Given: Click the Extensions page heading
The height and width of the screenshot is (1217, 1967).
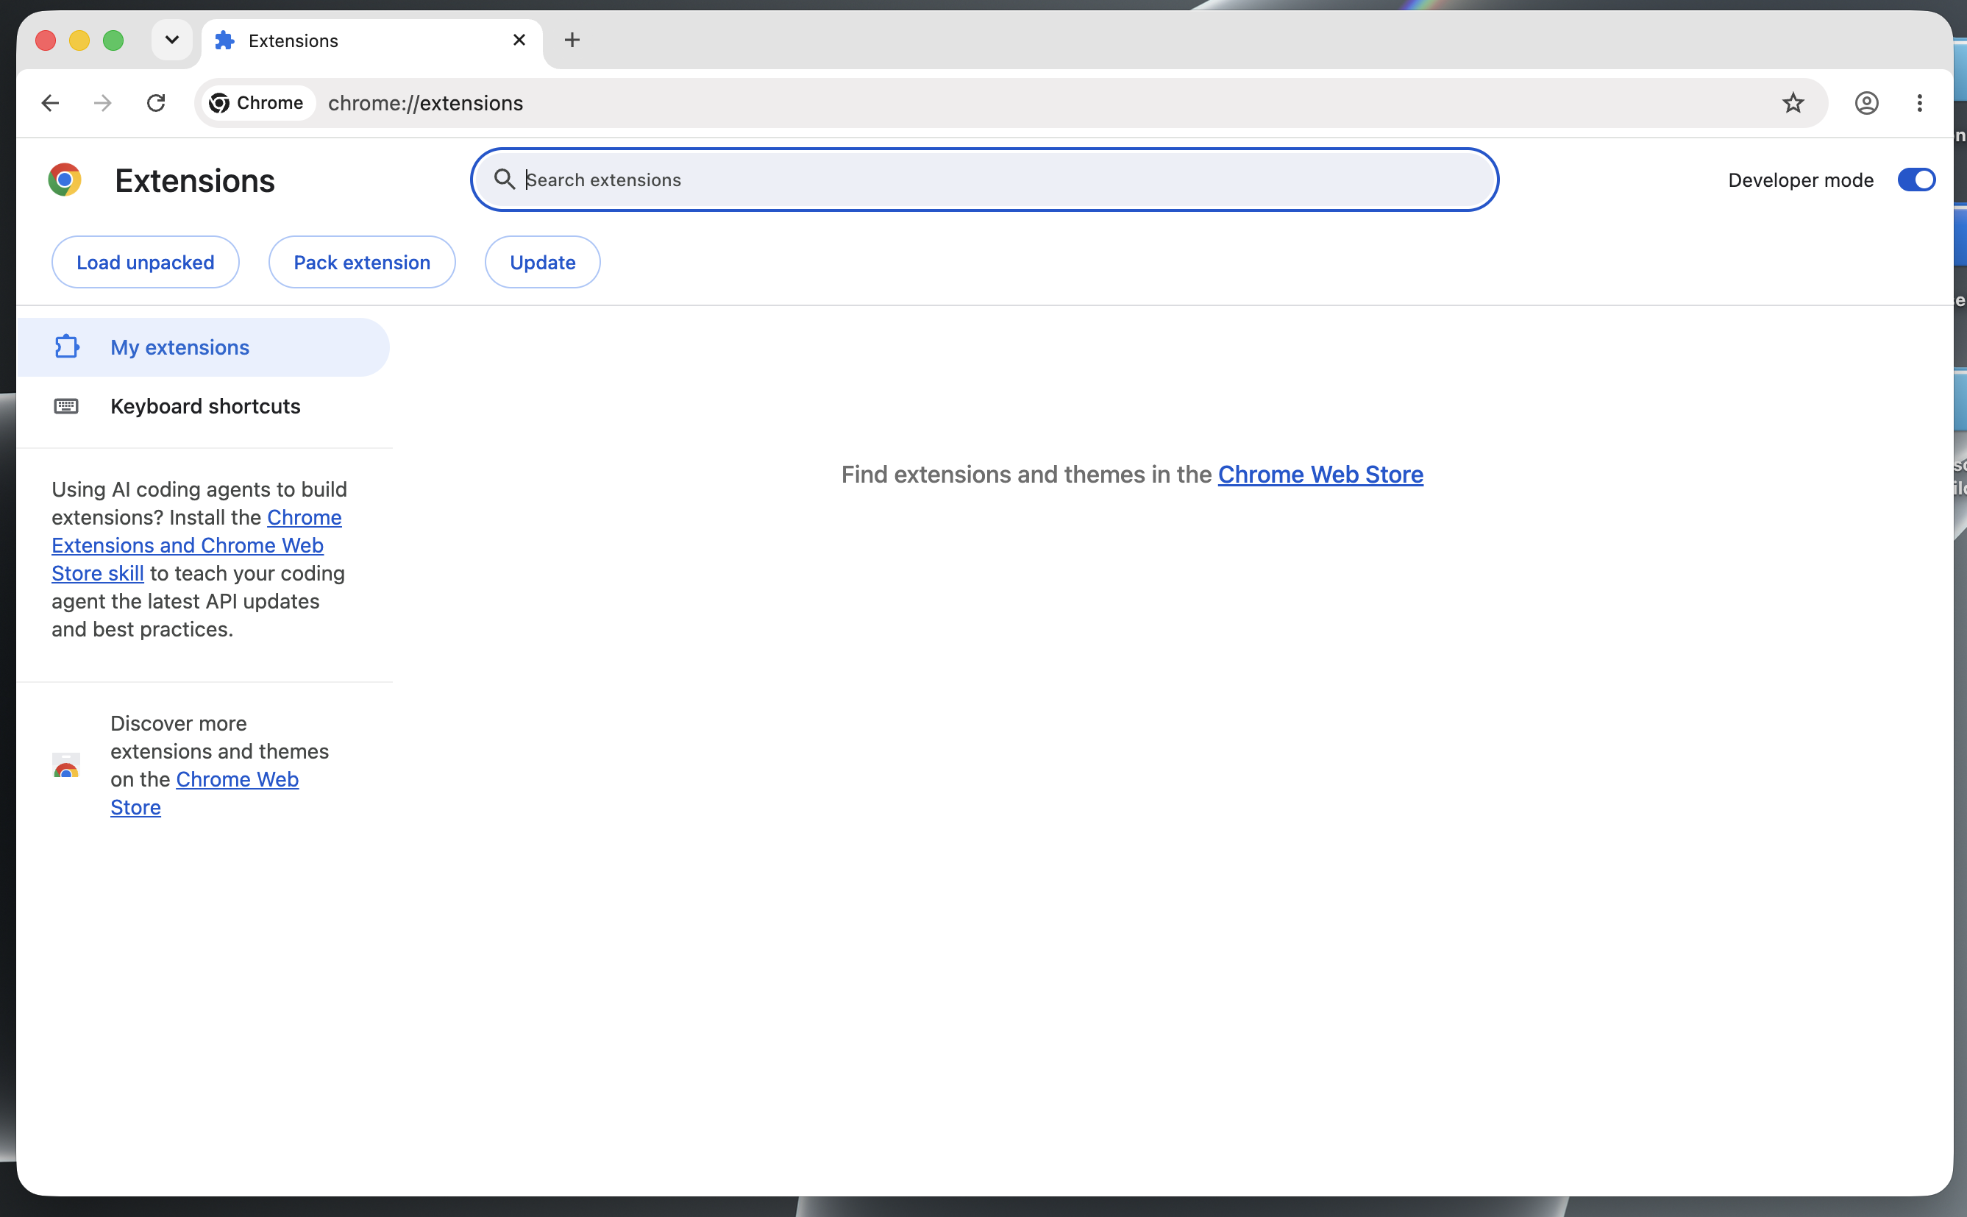Looking at the screenshot, I should [x=195, y=180].
